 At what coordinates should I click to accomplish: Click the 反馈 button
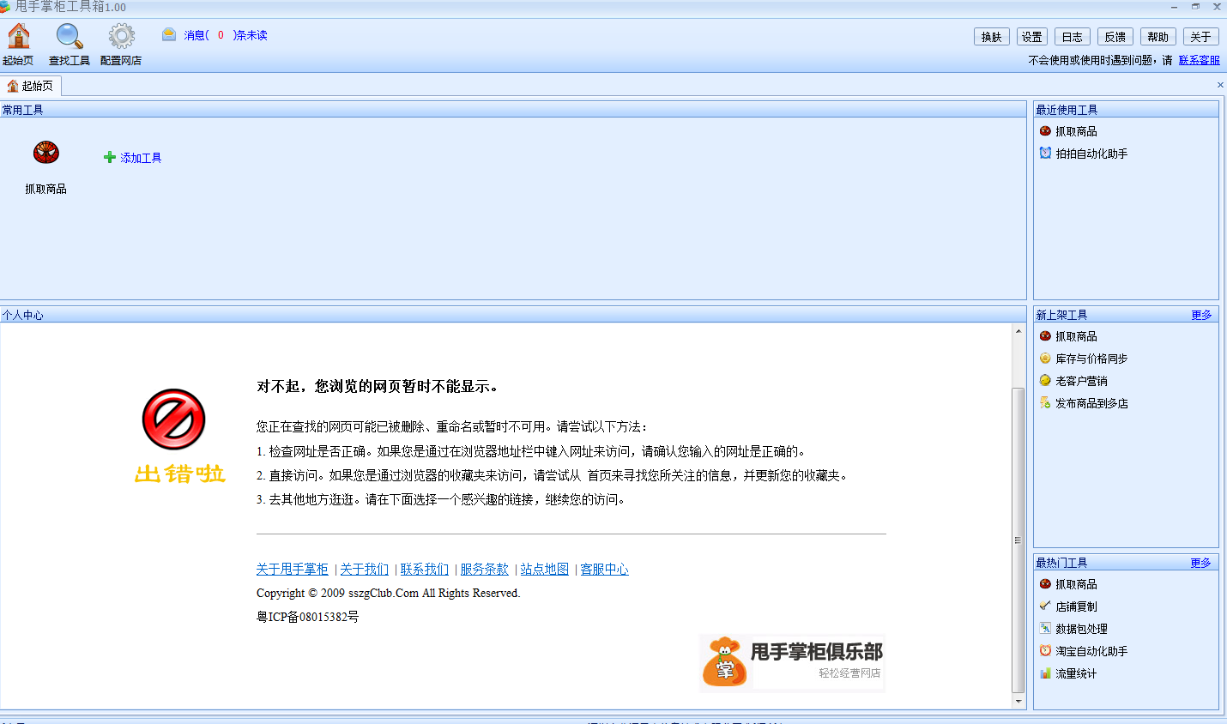[x=1115, y=37]
